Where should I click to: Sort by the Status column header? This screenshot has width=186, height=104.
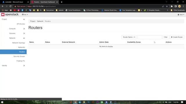(47, 42)
